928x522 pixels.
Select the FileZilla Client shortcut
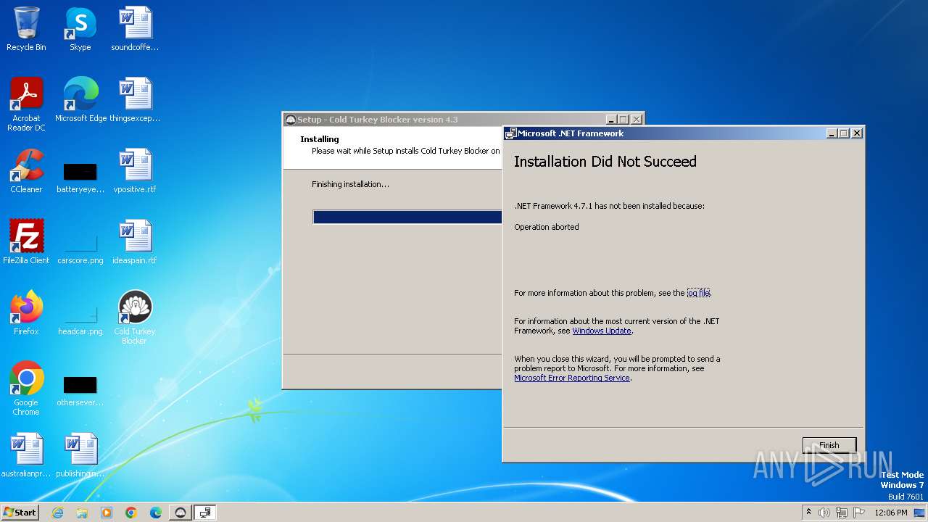tap(26, 242)
